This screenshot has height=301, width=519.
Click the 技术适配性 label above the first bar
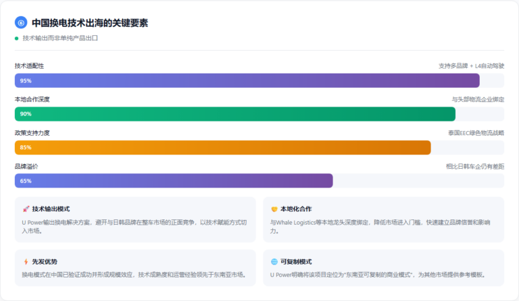30,66
